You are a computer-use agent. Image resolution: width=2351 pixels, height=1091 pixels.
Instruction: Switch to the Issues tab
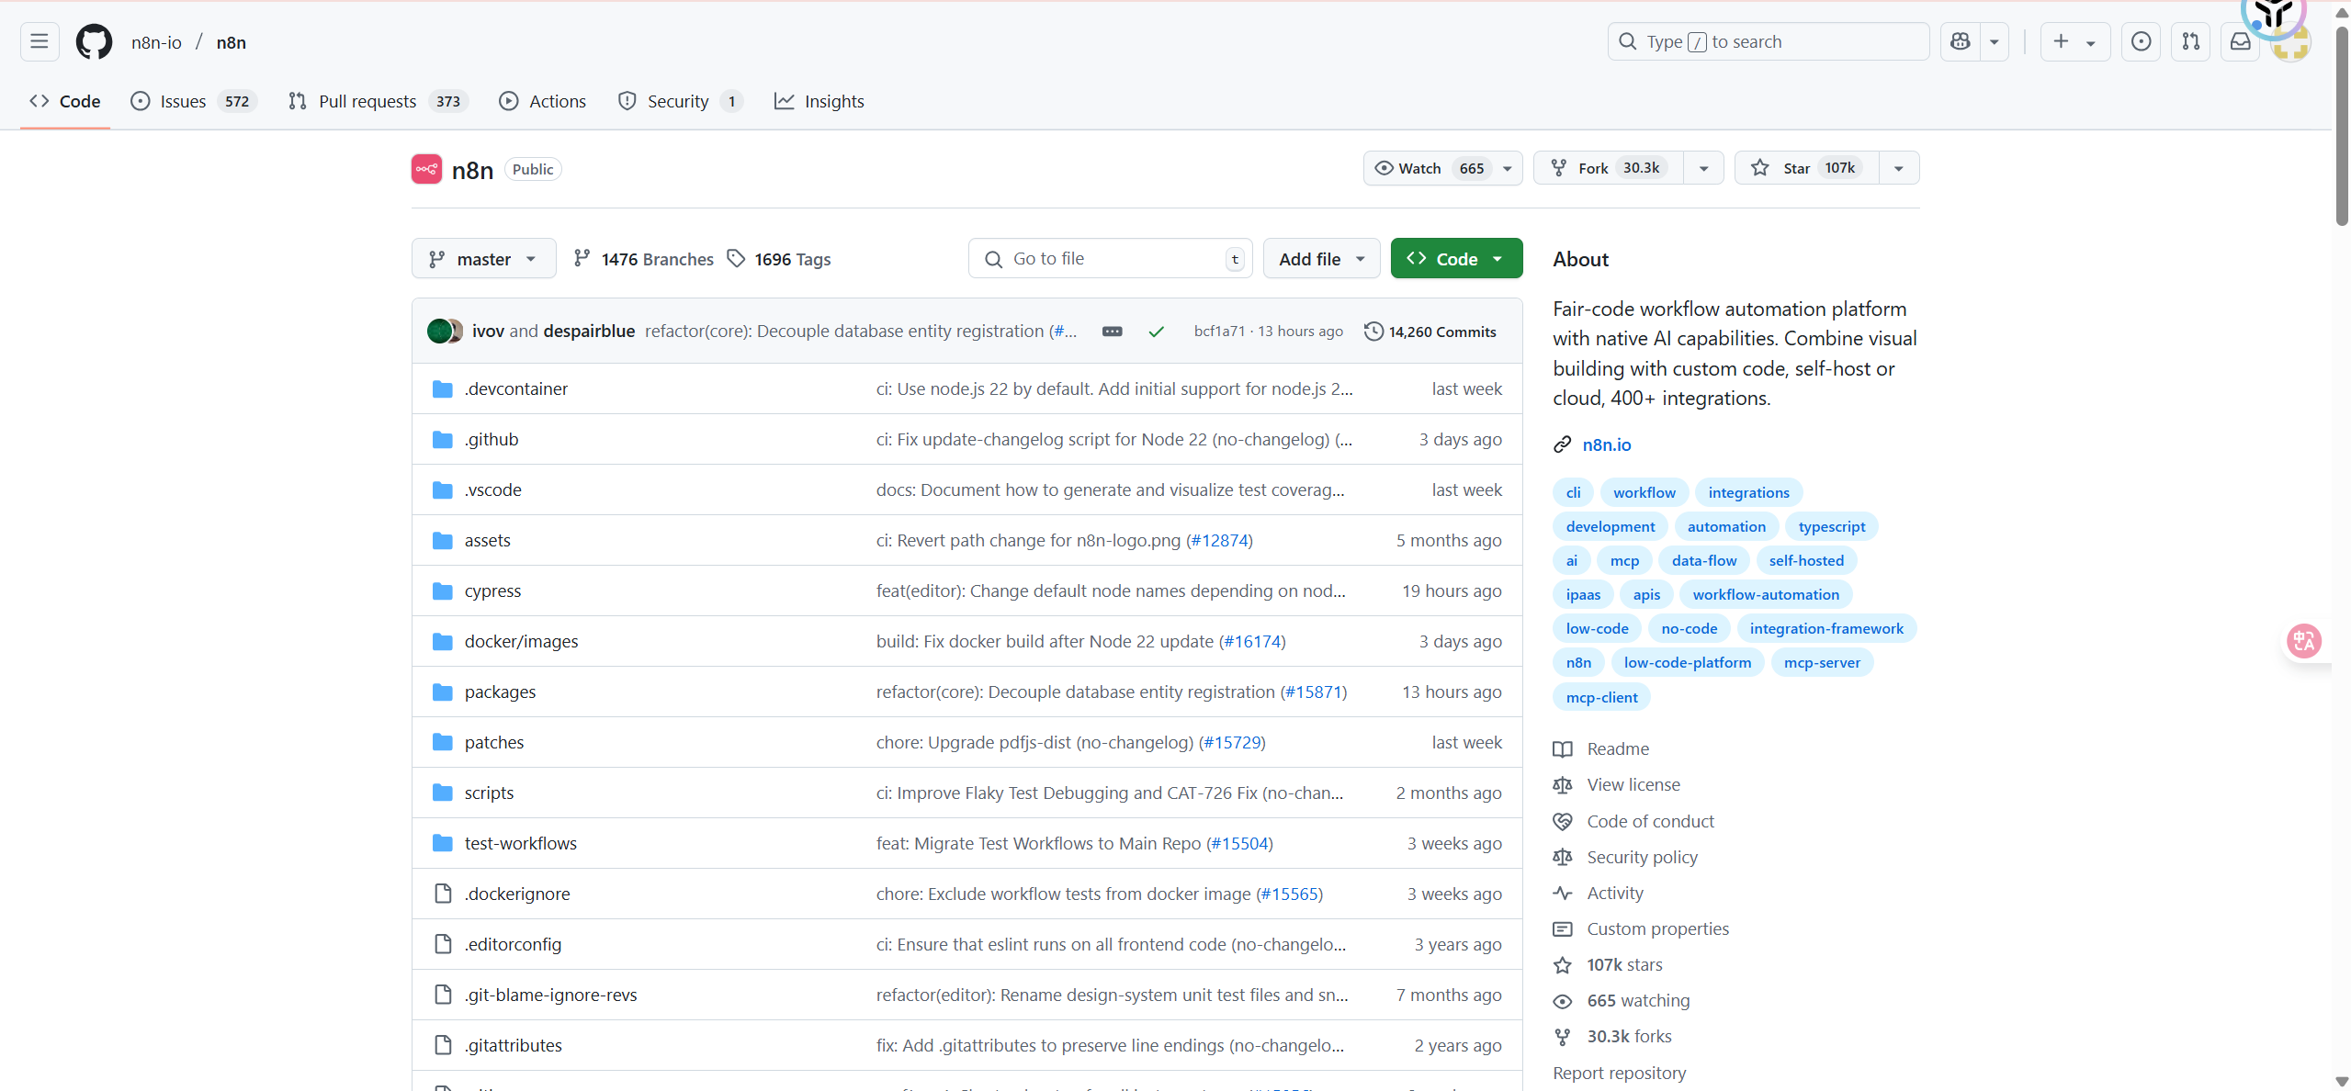[194, 101]
